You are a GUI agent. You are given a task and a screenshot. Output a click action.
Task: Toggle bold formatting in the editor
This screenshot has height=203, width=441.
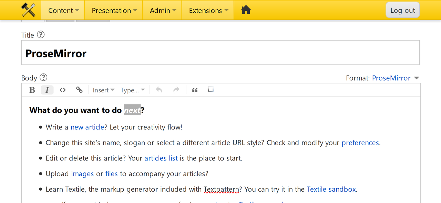pyautogui.click(x=32, y=90)
